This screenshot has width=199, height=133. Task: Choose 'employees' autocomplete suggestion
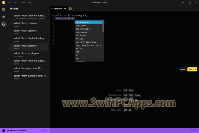89,32
